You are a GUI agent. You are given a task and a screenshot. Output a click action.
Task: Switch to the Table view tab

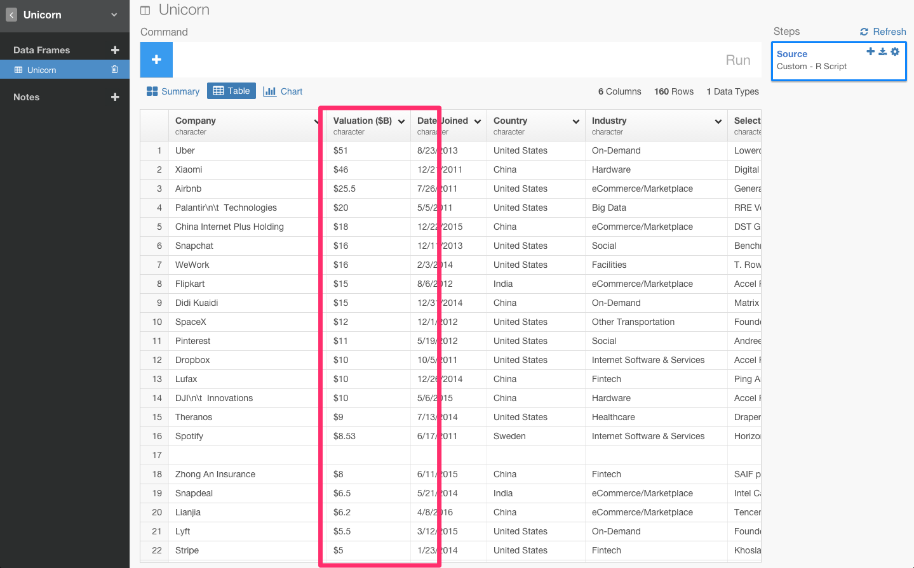[x=231, y=91]
